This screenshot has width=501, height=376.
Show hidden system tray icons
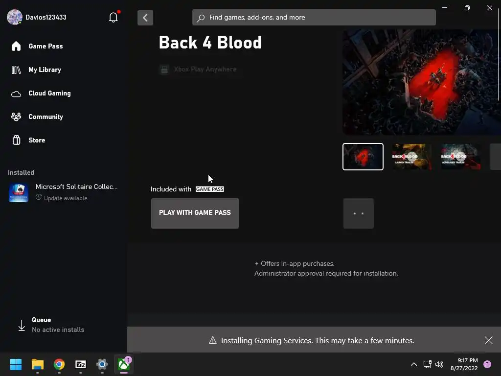click(x=414, y=364)
